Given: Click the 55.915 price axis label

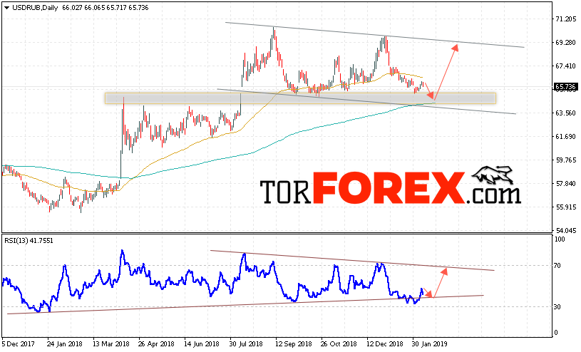Looking at the screenshot, I should 566,207.
